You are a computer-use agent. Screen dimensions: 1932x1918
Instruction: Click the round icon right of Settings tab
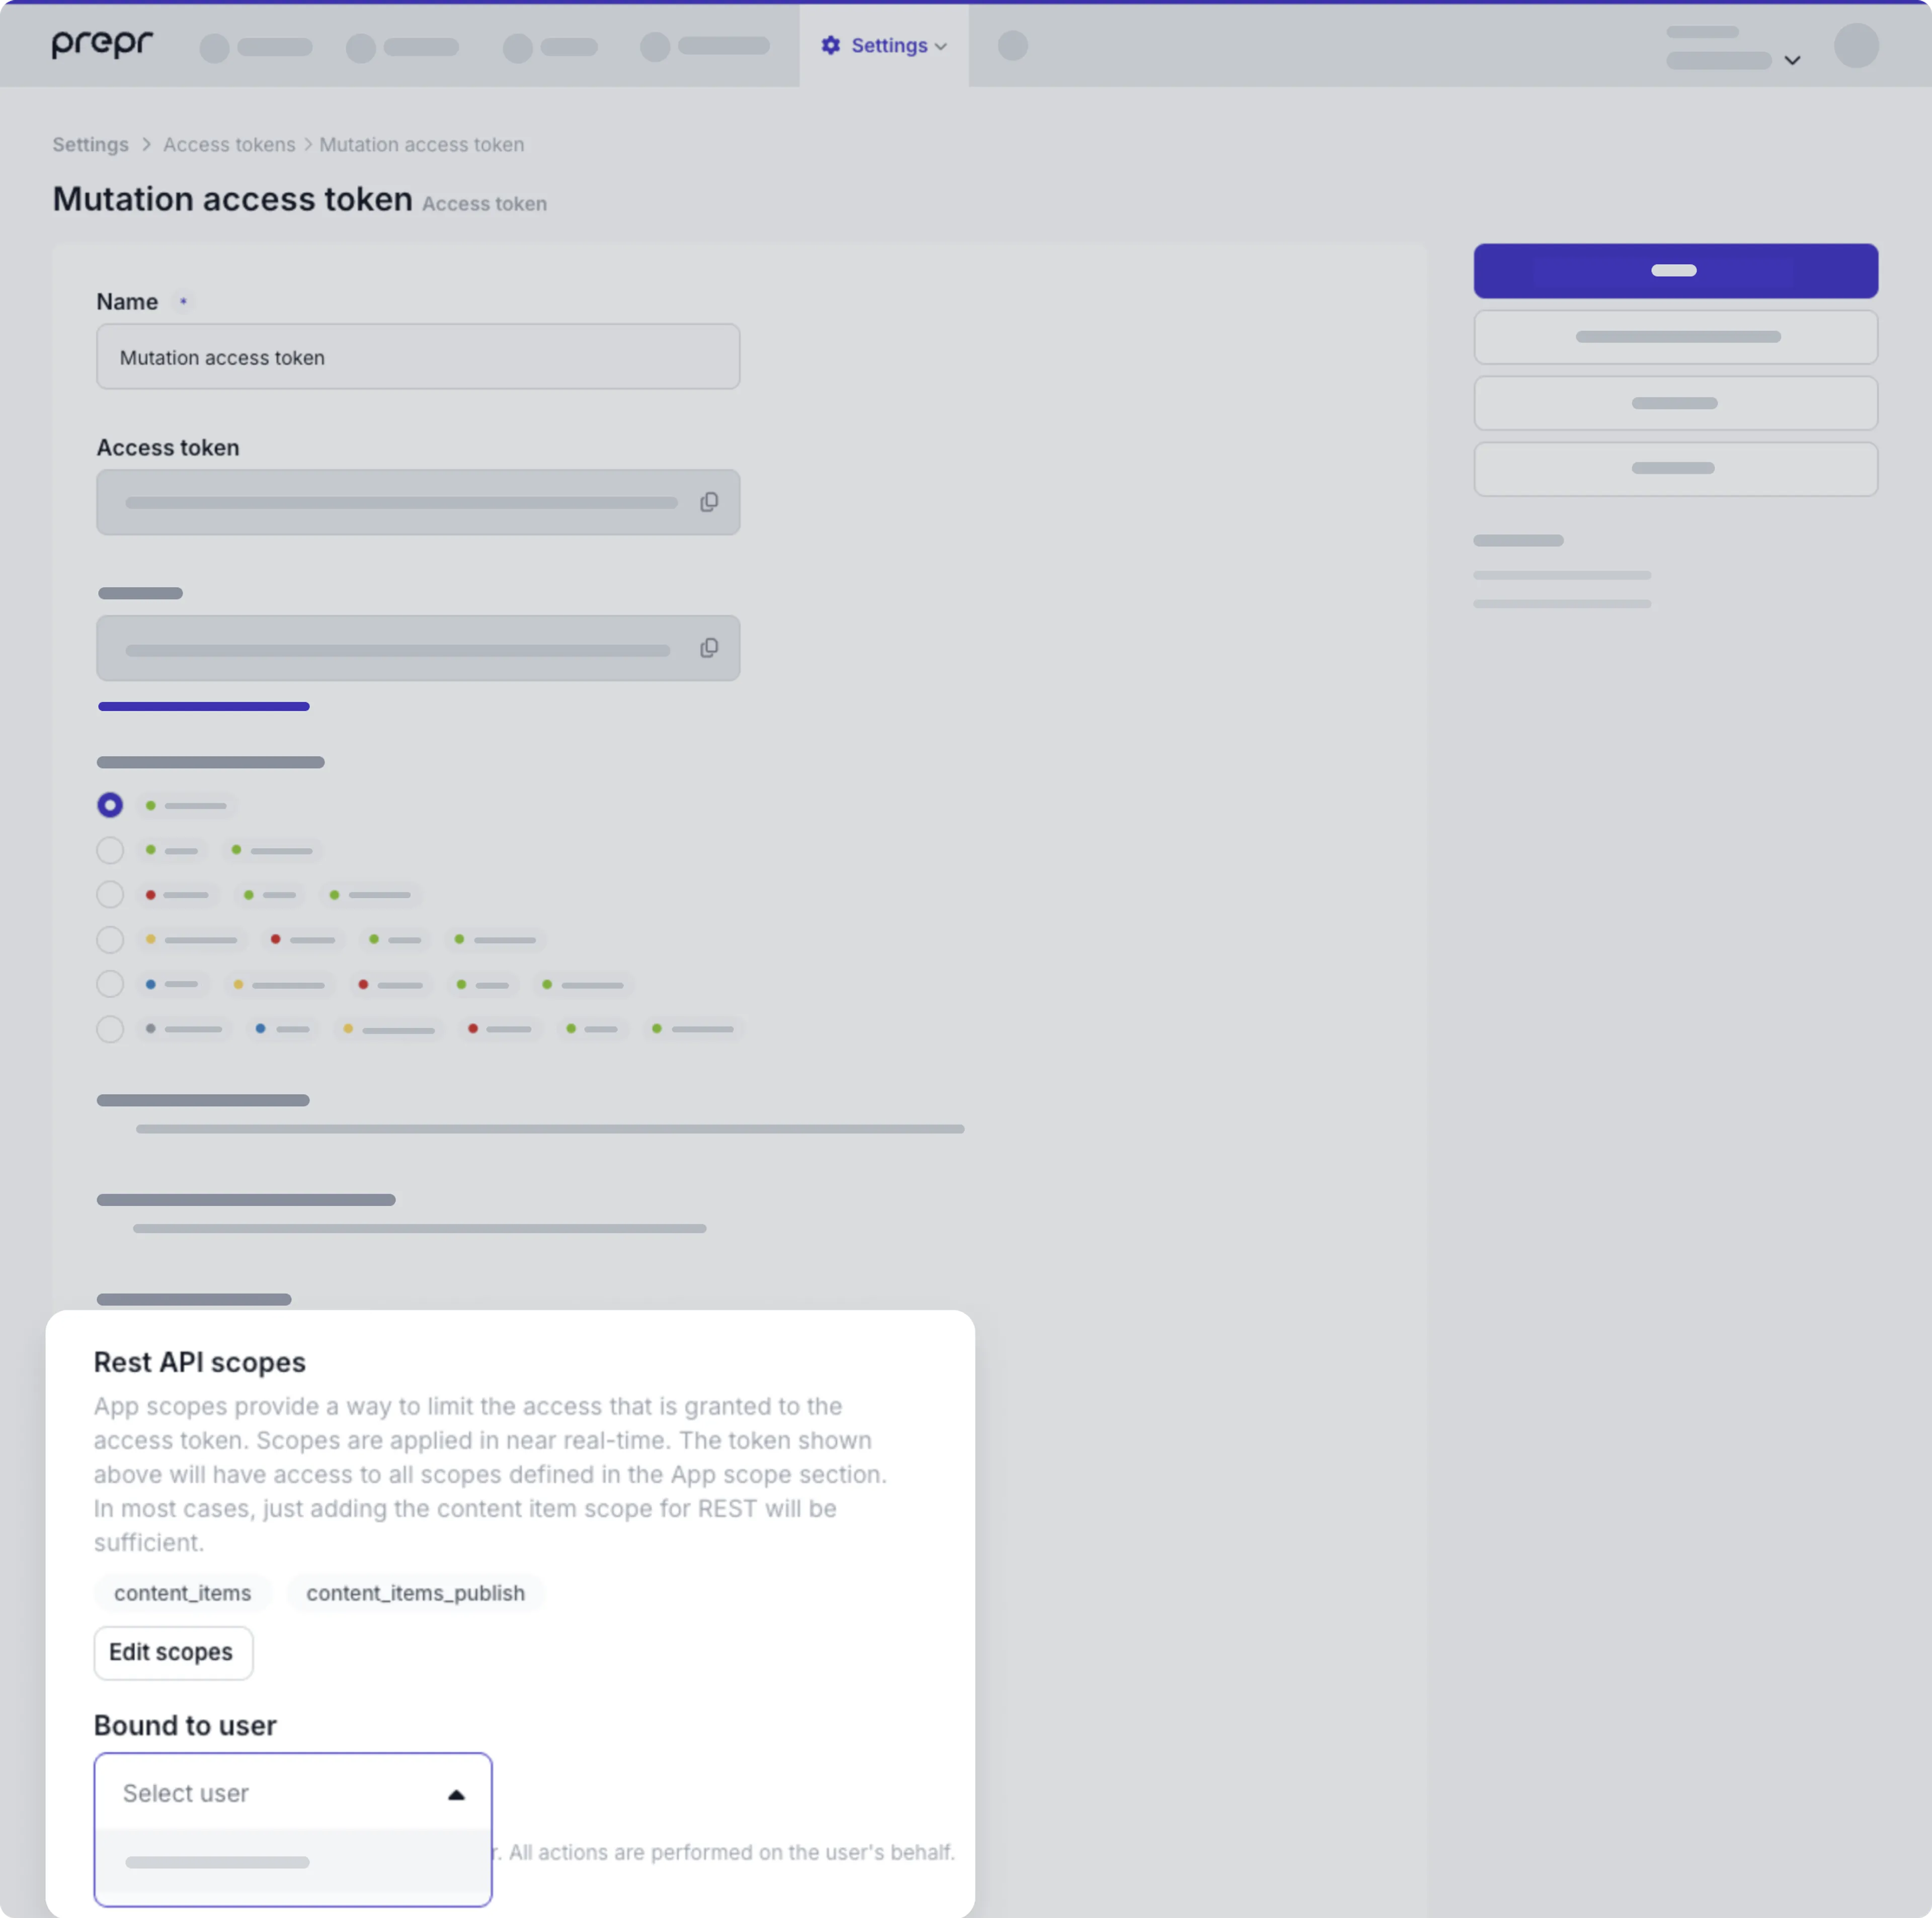point(1013,45)
